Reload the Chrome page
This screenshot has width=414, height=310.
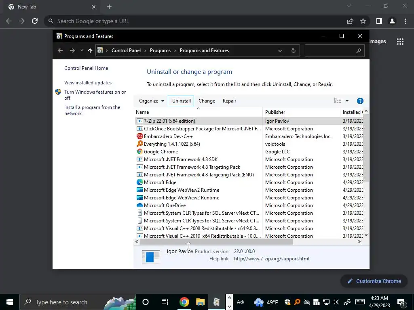tap(35, 21)
